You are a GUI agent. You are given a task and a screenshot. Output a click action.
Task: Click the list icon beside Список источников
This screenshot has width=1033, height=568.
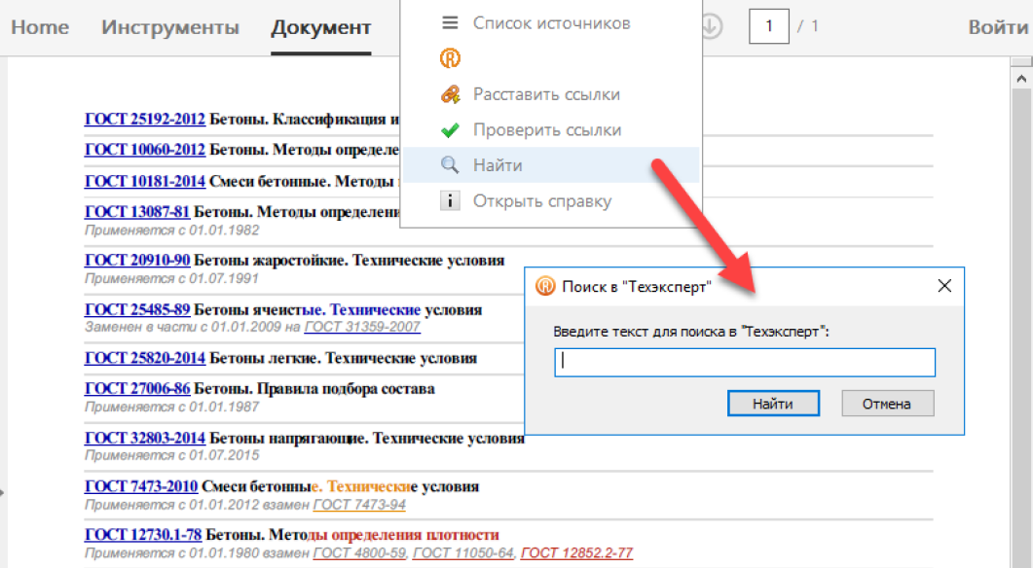[450, 23]
